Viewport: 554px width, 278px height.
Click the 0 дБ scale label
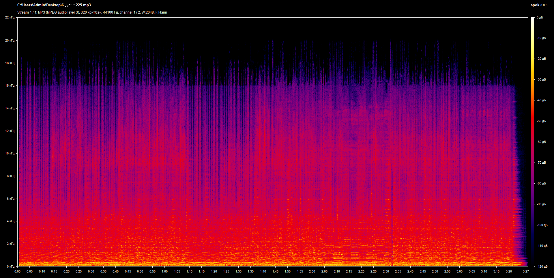click(540, 18)
